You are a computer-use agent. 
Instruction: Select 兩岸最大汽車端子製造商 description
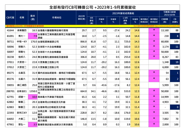tap(50, 97)
